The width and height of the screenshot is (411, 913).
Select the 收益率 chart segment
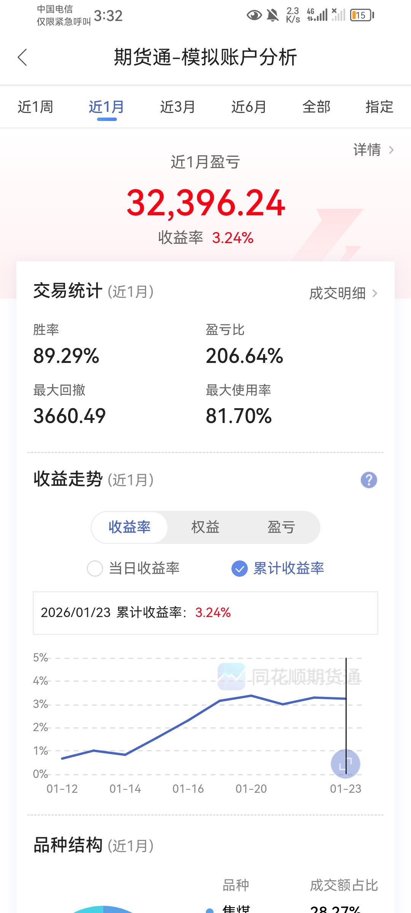pos(129,527)
